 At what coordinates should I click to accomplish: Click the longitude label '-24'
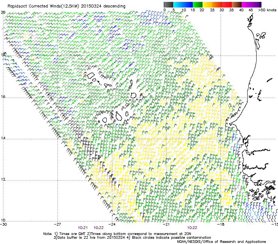point(112,224)
